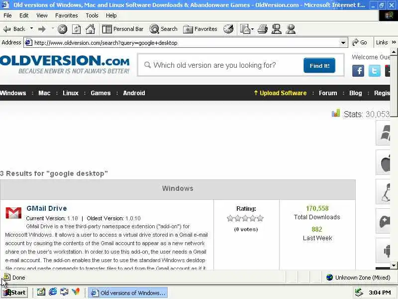Image resolution: width=398 pixels, height=299 pixels.
Task: Click the second Messenger person icon
Action: pyautogui.click(x=291, y=29)
